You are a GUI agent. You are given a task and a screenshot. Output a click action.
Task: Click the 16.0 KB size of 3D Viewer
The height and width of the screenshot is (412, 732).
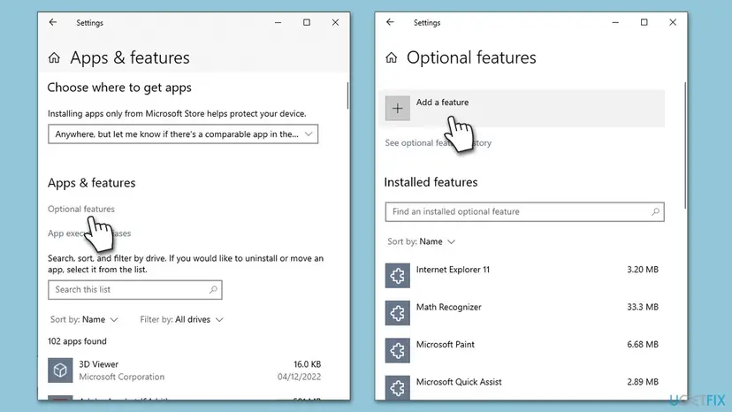pyautogui.click(x=307, y=364)
